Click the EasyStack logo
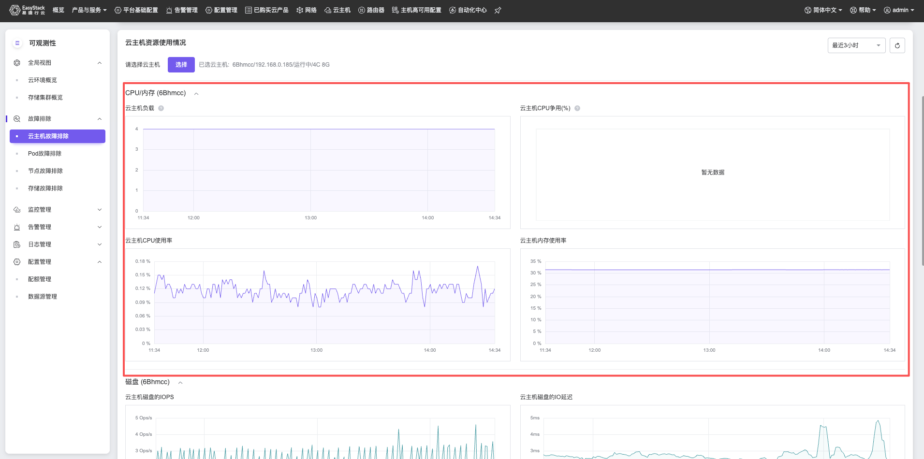 click(27, 10)
